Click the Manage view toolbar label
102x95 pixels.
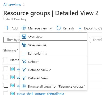(x=38, y=28)
